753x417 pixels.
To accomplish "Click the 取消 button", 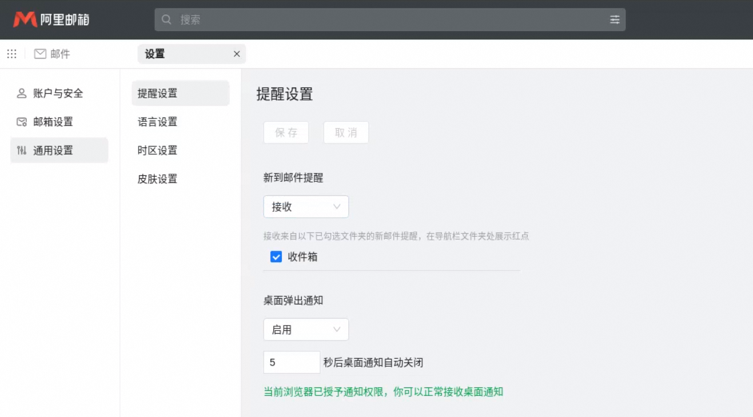I will (x=346, y=132).
